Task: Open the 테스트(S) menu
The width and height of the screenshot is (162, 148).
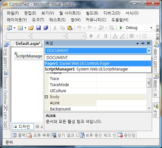Action: coord(57,20)
